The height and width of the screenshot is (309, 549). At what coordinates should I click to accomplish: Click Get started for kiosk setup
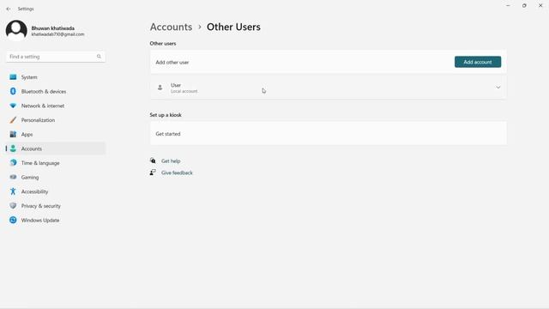pyautogui.click(x=328, y=134)
